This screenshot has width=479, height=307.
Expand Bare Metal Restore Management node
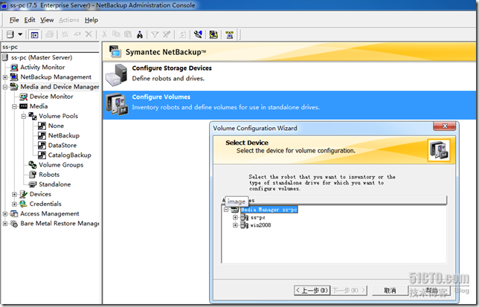pos(5,224)
